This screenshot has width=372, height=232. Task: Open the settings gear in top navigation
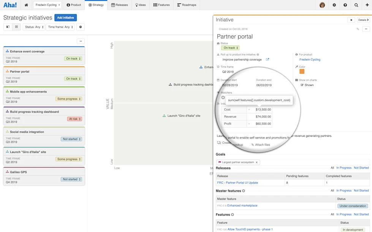click(334, 5)
